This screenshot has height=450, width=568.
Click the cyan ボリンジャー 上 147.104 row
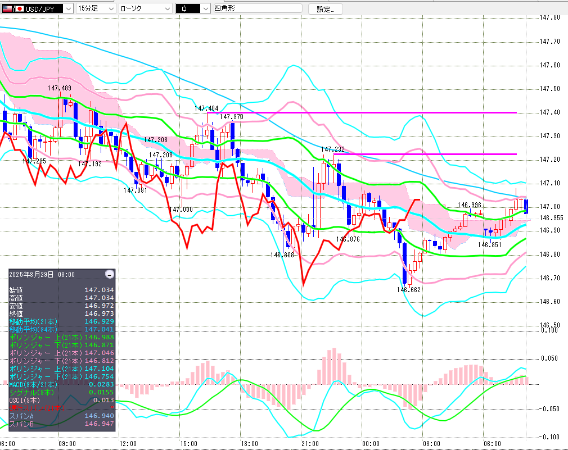tap(62, 369)
